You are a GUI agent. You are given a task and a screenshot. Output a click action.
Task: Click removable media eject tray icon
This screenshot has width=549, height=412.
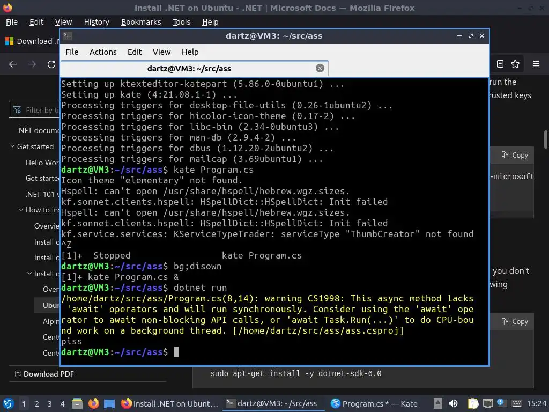click(x=438, y=403)
